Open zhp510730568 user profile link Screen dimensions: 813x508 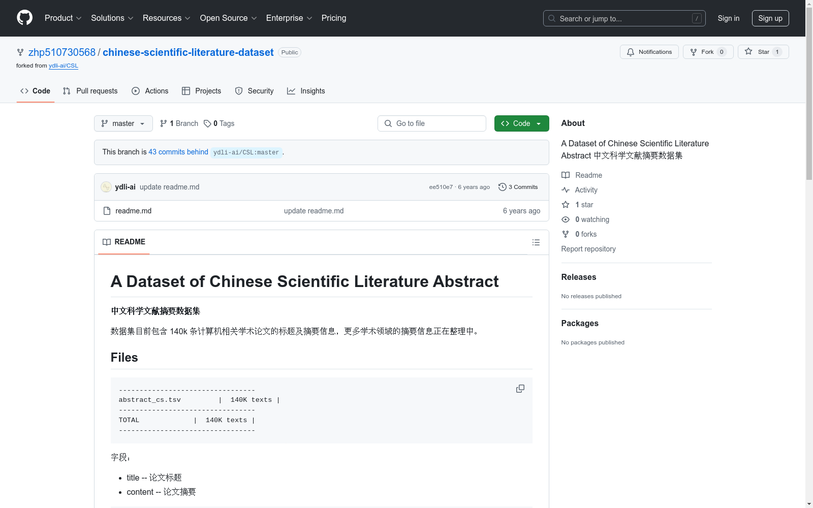point(62,52)
